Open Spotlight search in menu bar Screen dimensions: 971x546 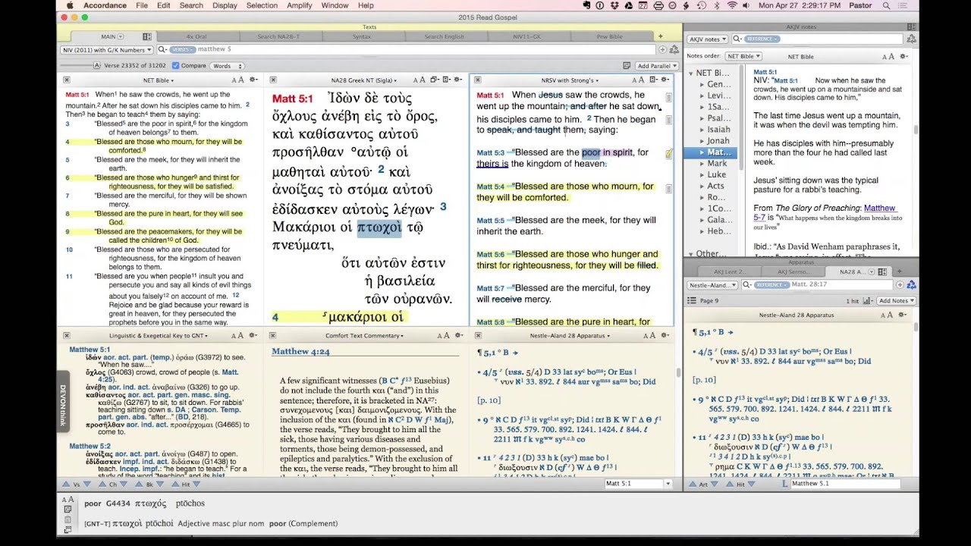(x=886, y=5)
